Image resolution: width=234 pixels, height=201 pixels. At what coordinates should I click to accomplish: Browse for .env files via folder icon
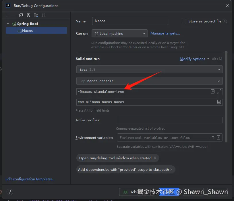[x=212, y=137]
